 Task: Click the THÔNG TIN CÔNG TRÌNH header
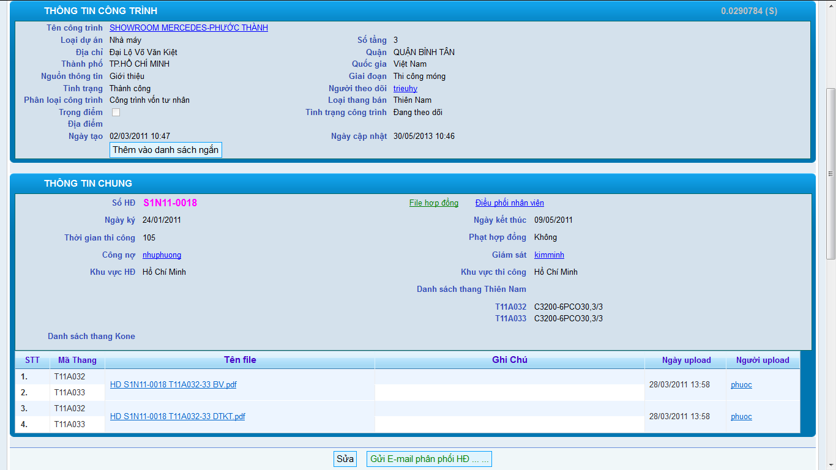click(x=100, y=11)
